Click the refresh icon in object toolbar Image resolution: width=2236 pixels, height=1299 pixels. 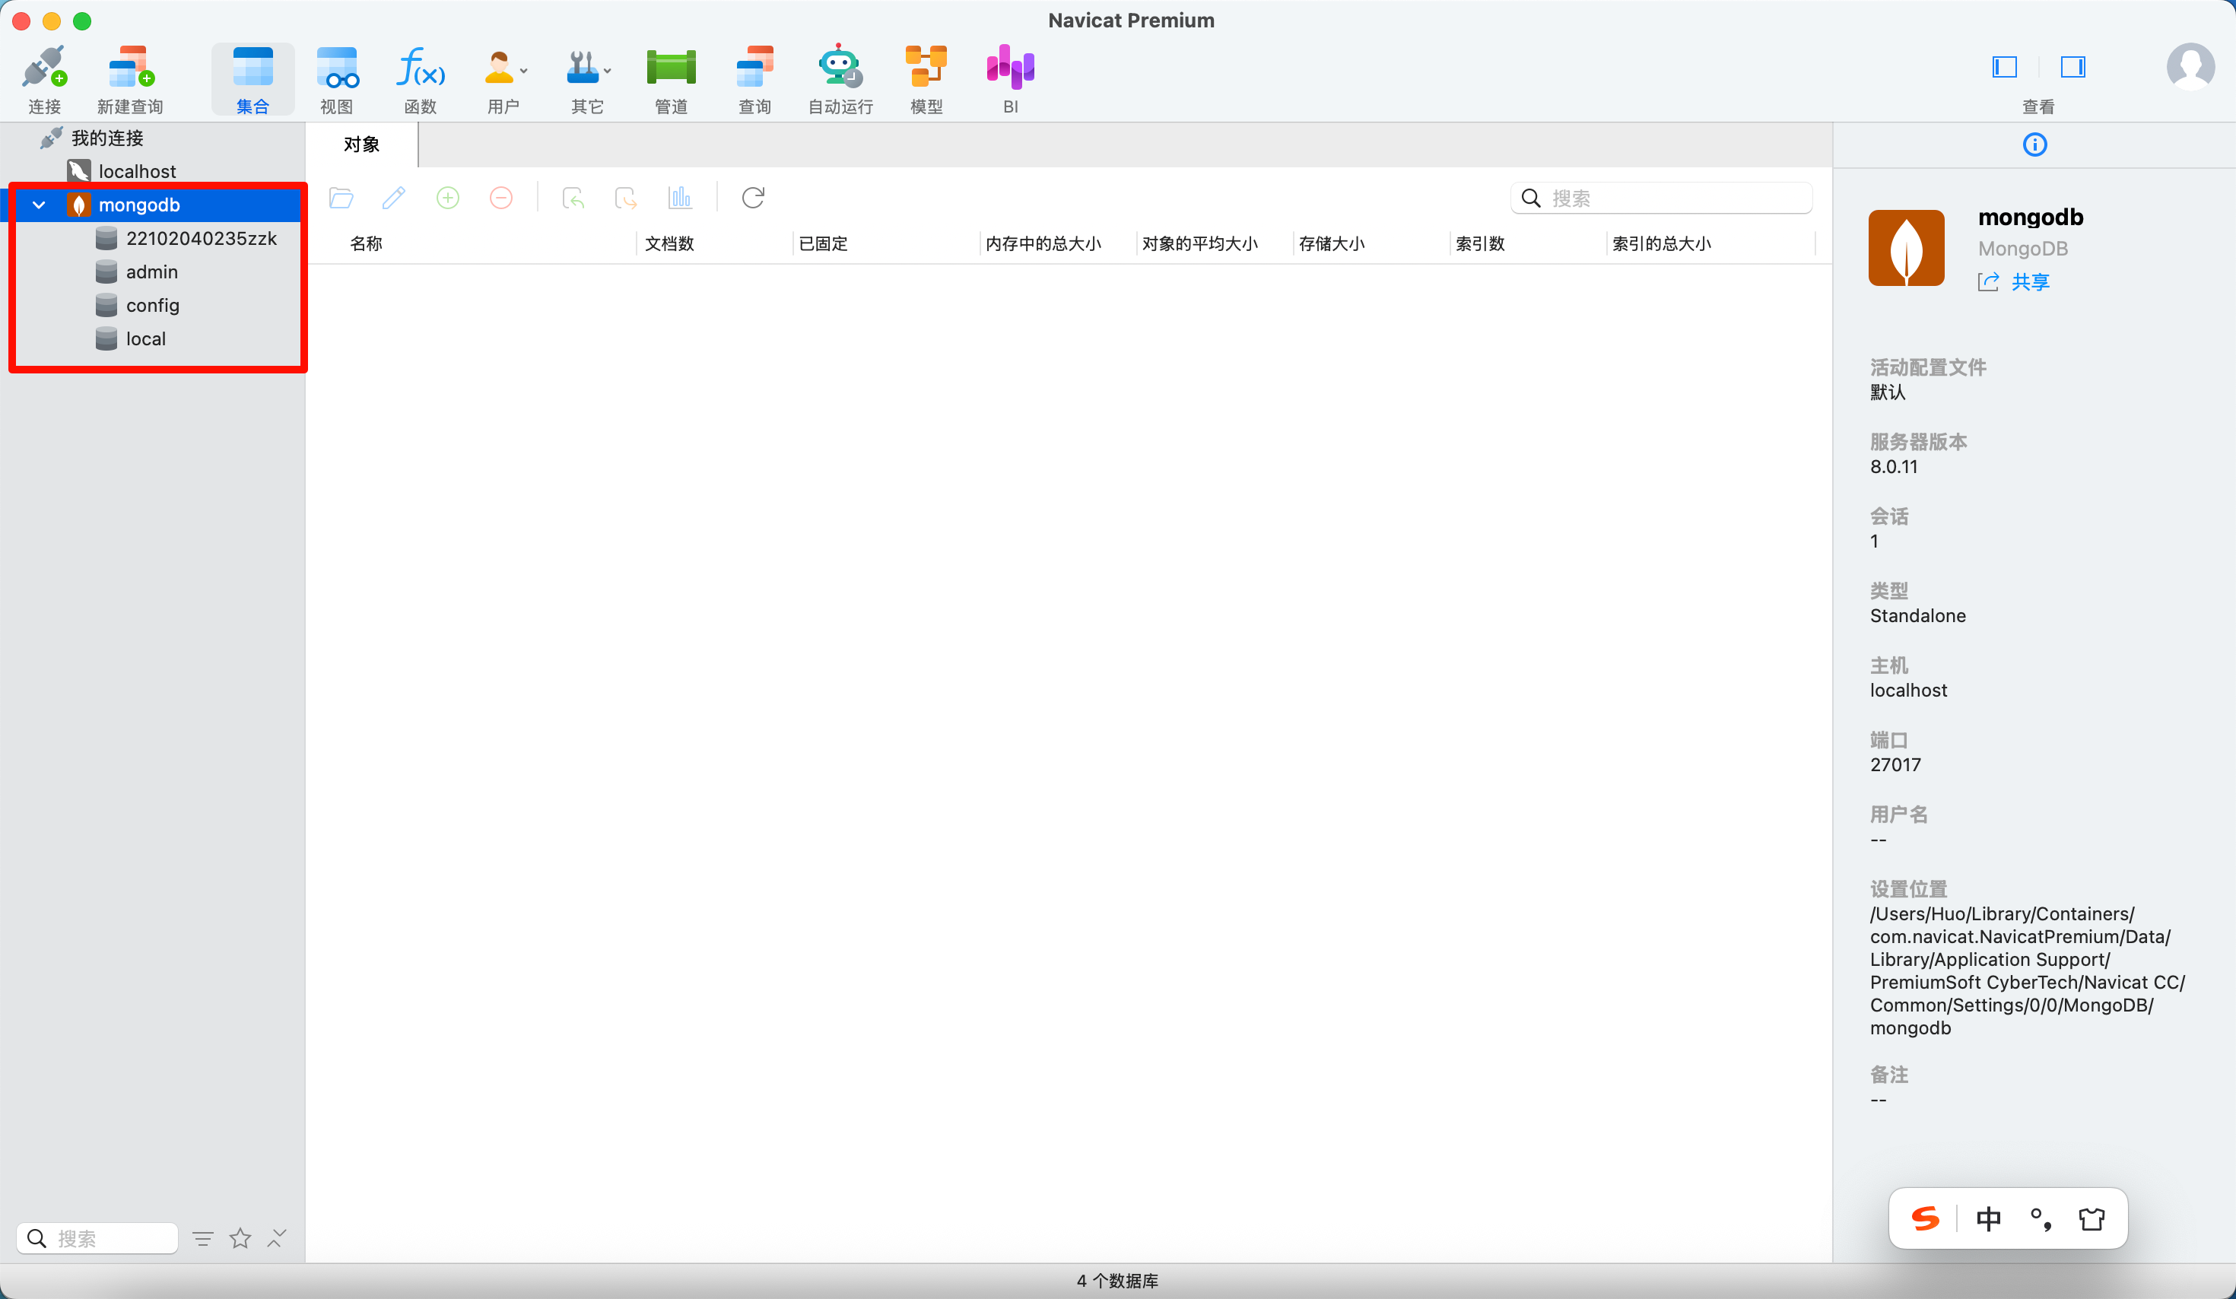(752, 198)
